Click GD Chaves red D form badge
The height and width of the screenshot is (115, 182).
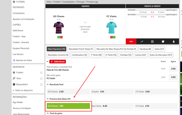point(61,37)
